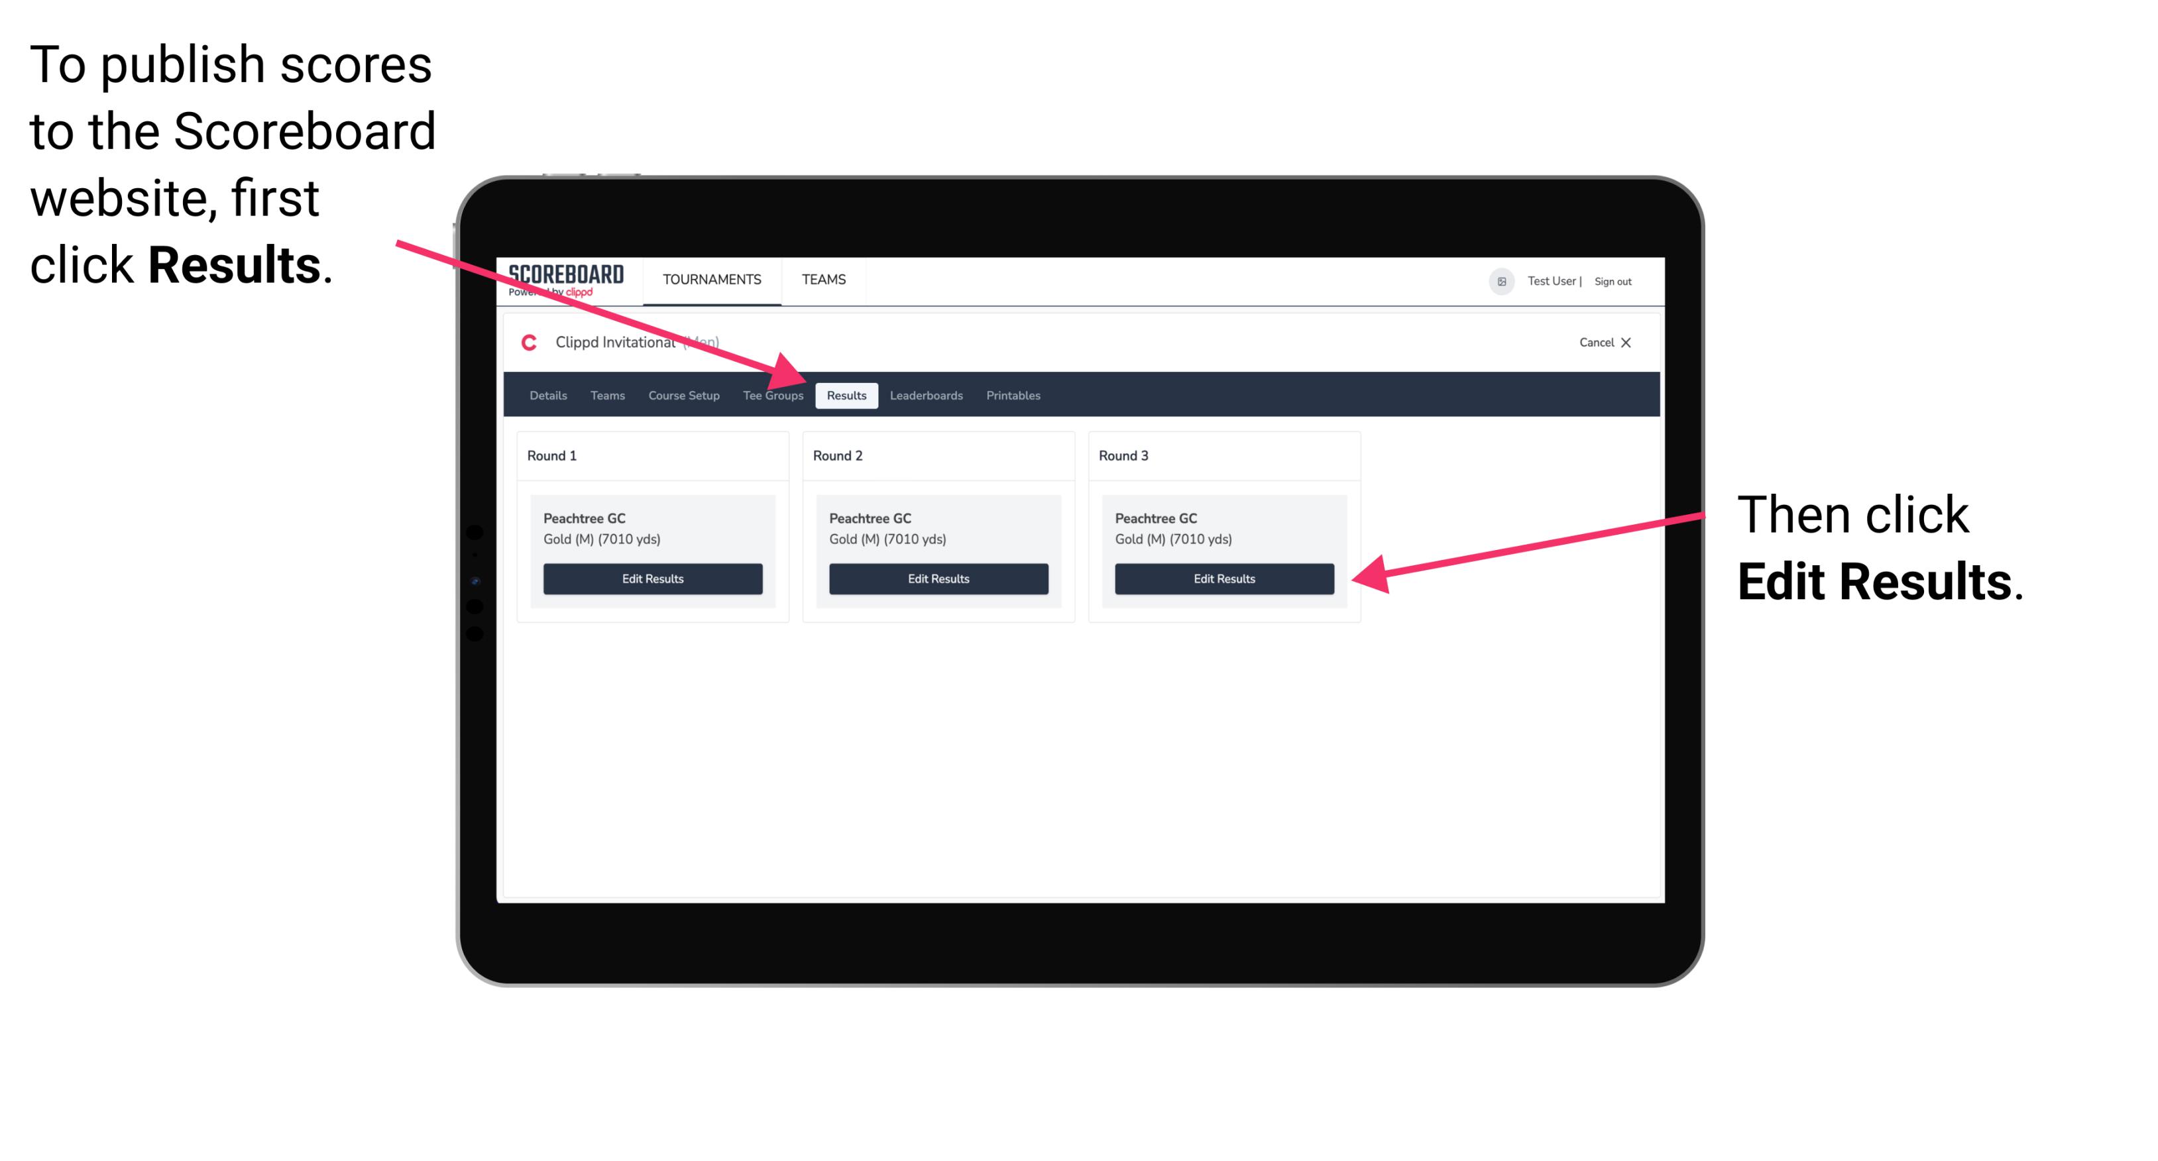The width and height of the screenshot is (2158, 1161).
Task: Click the user avatar icon
Action: (x=1499, y=282)
